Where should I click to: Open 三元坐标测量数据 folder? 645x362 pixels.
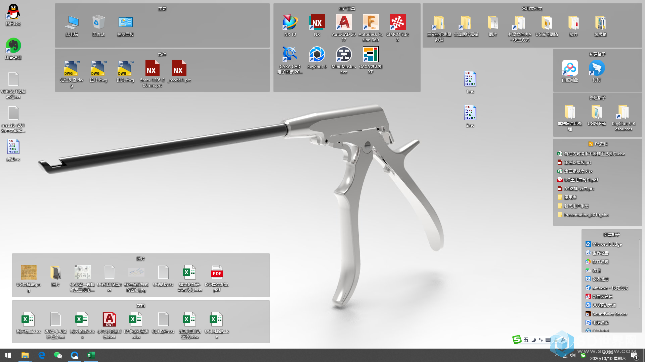439,28
